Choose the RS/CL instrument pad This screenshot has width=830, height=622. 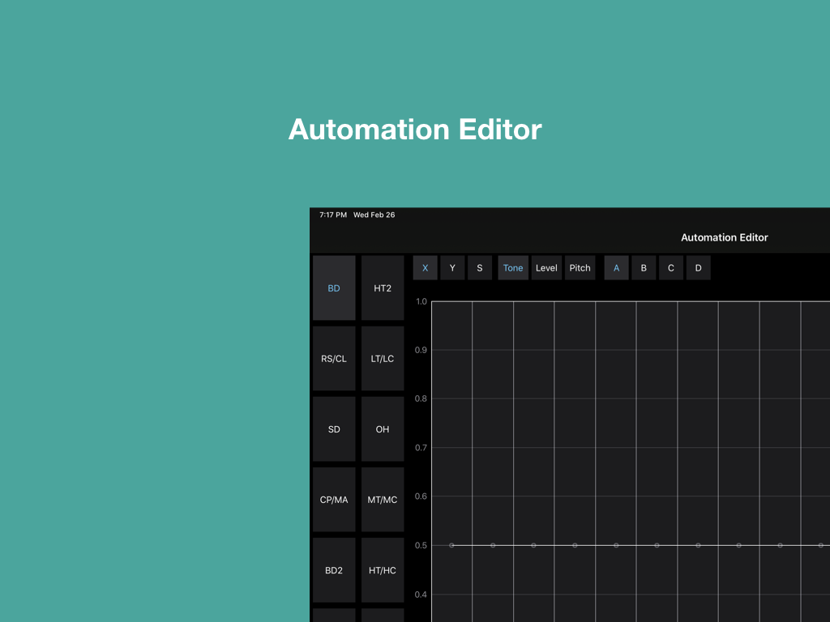pyautogui.click(x=334, y=359)
